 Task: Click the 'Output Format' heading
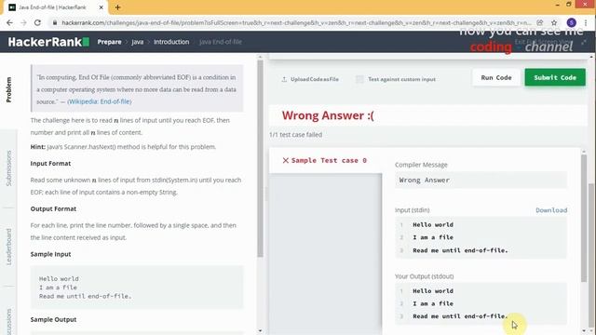click(53, 208)
